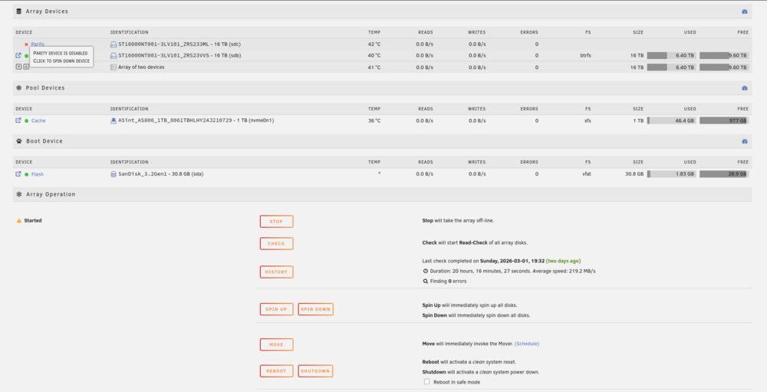The image size is (767, 392).
Task: Click the Array Operation snowflake header icon
Action: (19, 194)
